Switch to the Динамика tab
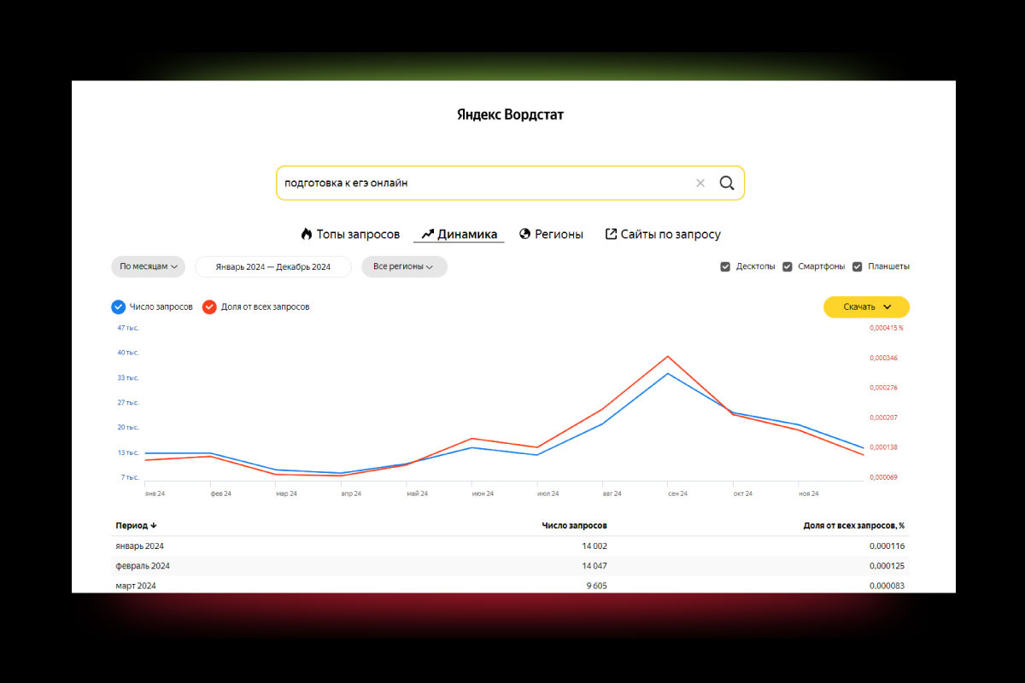The height and width of the screenshot is (683, 1025). tap(459, 234)
